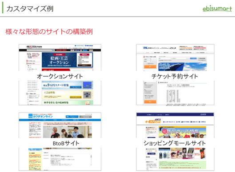Viewport: 235px width, 172px height.
Task: Click the ショッピングモールサイト label
Action: click(175, 143)
